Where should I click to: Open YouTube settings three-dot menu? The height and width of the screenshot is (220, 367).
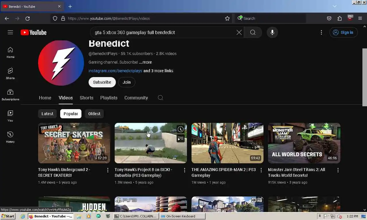click(x=321, y=32)
